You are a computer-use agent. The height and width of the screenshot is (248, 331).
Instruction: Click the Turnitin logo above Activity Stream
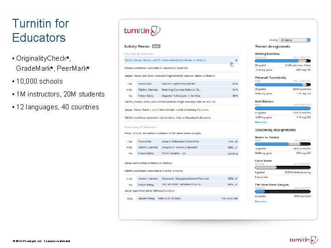tap(142, 31)
